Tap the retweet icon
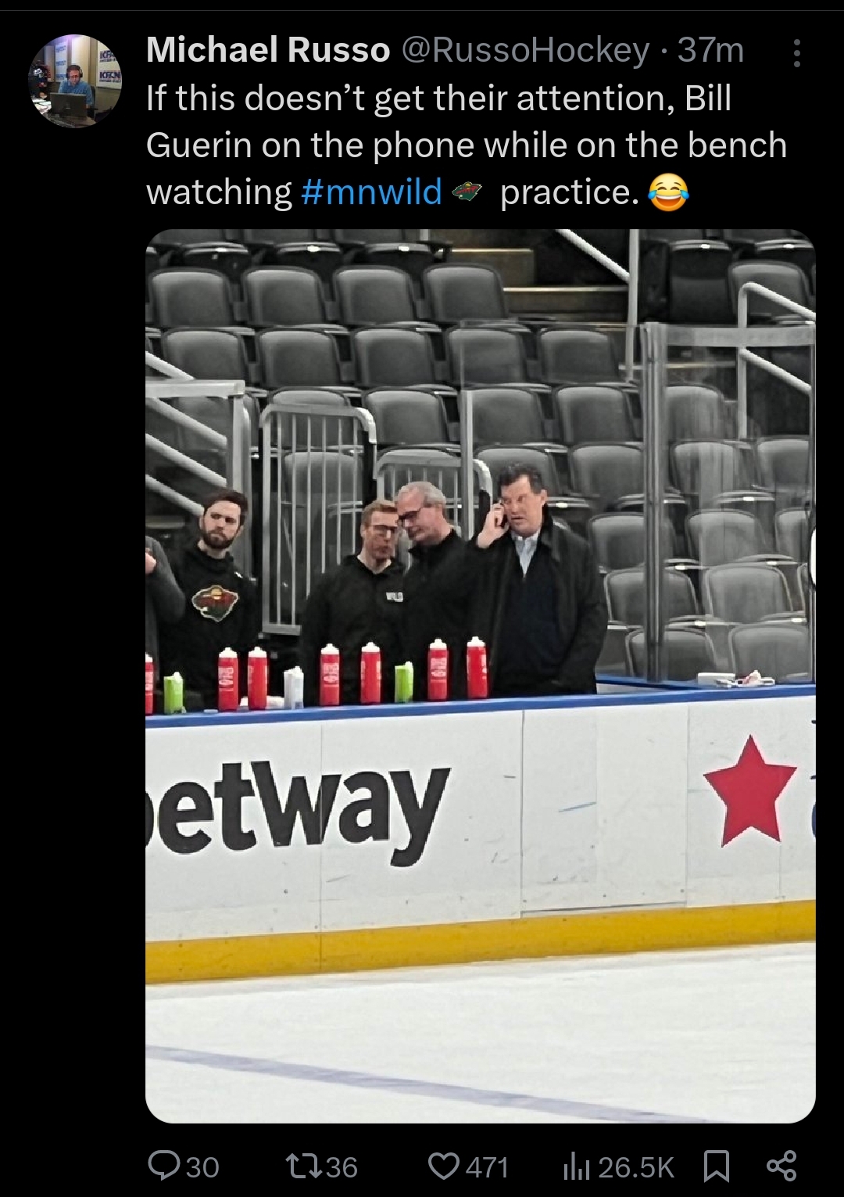Screen dimensions: 844x1197 pyautogui.click(x=302, y=1167)
